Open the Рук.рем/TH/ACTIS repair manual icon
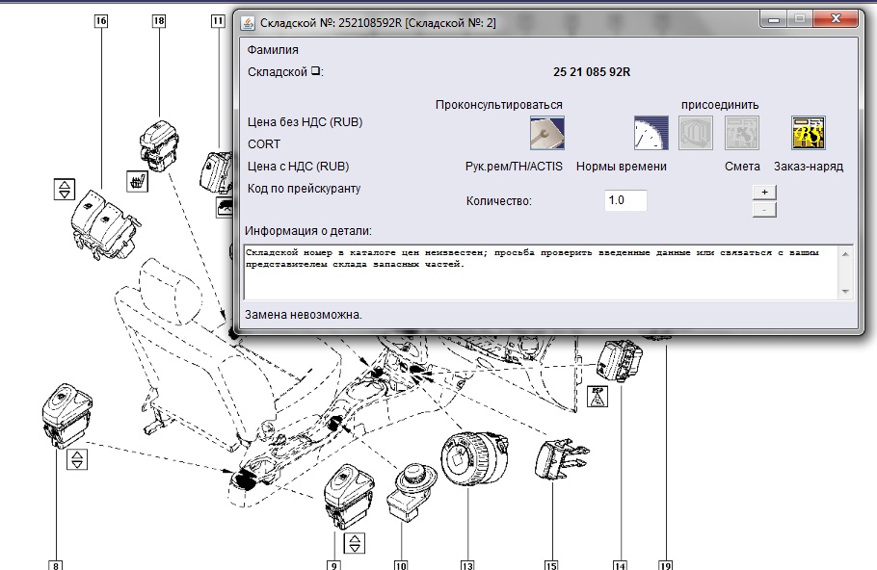The width and height of the screenshot is (877, 570). click(546, 133)
